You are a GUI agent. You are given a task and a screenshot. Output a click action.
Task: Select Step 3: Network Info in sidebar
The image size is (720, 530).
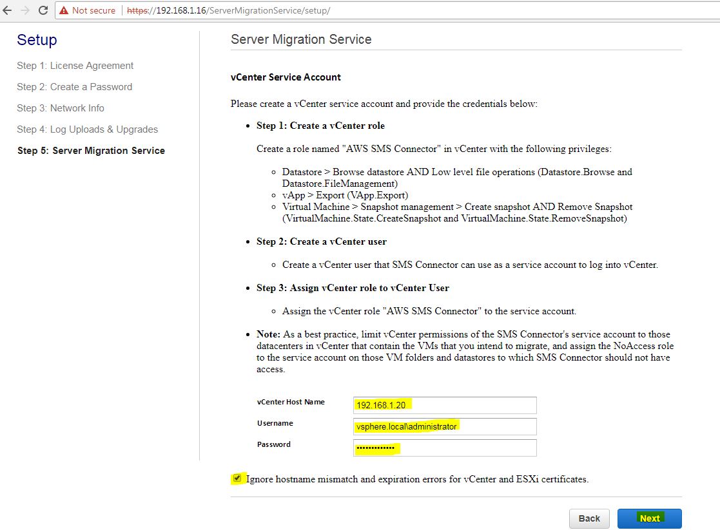tap(60, 108)
